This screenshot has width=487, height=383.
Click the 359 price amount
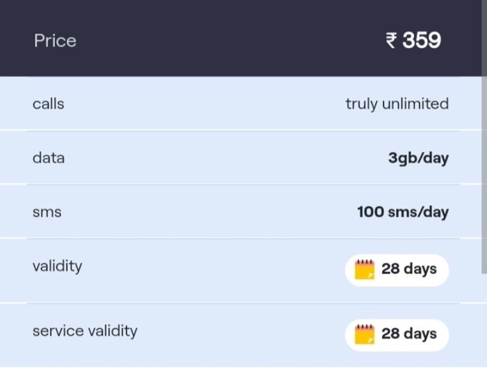422,40
